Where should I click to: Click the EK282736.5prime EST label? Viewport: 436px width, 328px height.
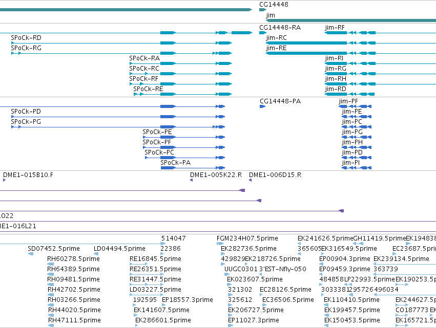tap(248, 249)
